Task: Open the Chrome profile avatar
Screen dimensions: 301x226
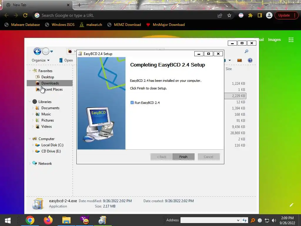Action: [269, 15]
